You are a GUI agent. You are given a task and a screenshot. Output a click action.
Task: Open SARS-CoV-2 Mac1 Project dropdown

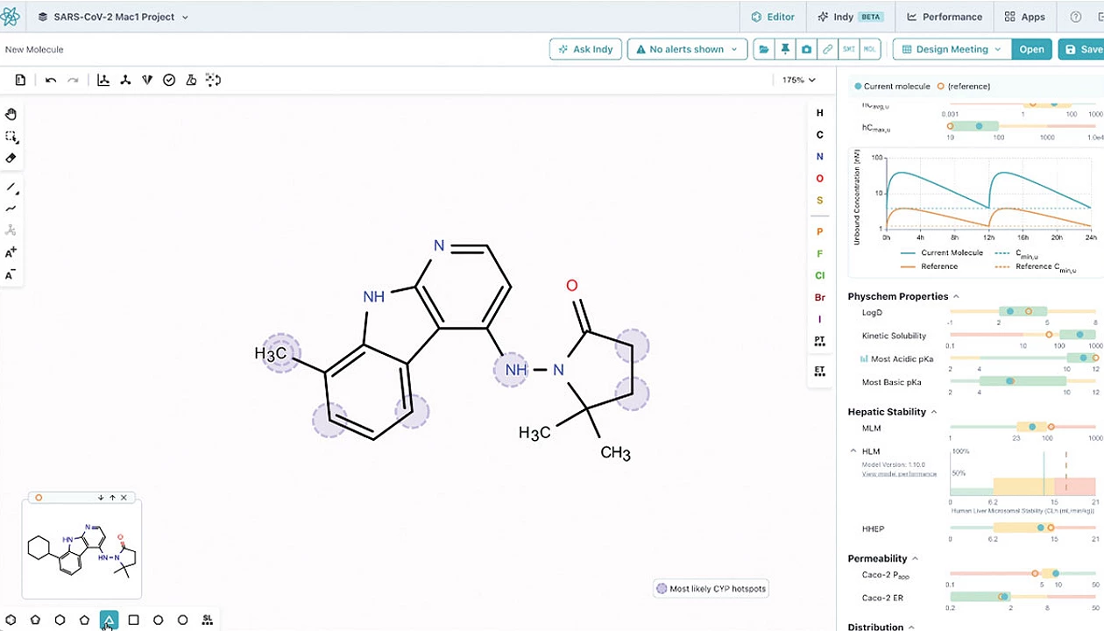[x=114, y=17]
